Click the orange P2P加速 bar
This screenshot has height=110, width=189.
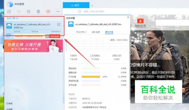coord(91,77)
